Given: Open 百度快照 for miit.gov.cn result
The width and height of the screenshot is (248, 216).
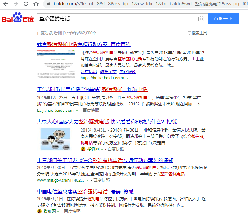Looking at the screenshot, I should point(101,180).
